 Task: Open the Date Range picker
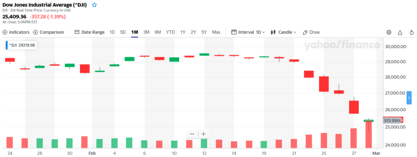coord(89,32)
